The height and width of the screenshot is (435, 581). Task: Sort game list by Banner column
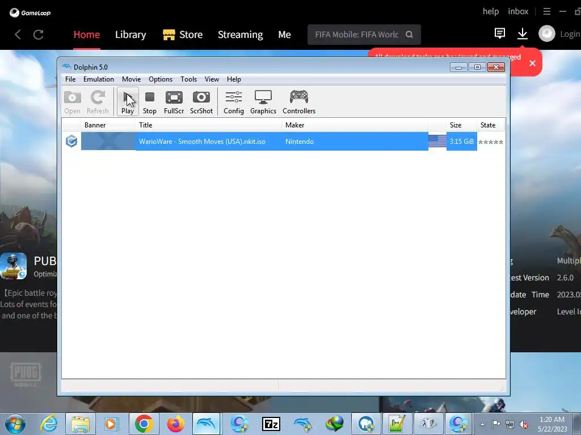tap(108, 125)
